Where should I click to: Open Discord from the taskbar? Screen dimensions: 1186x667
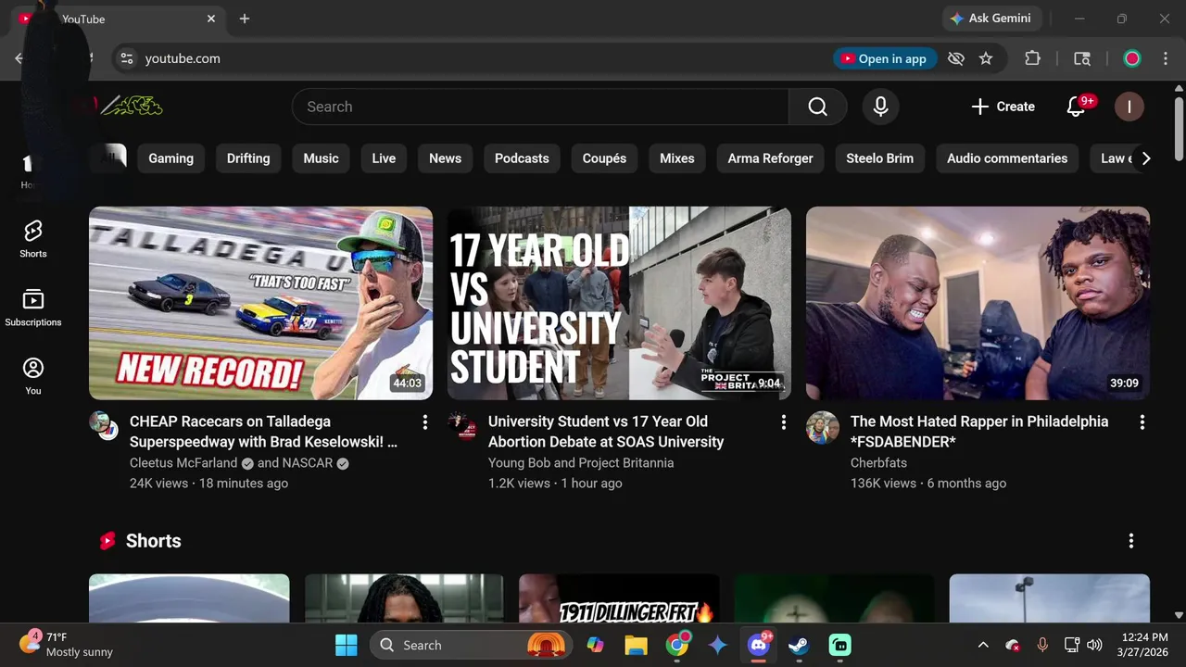pyautogui.click(x=759, y=645)
